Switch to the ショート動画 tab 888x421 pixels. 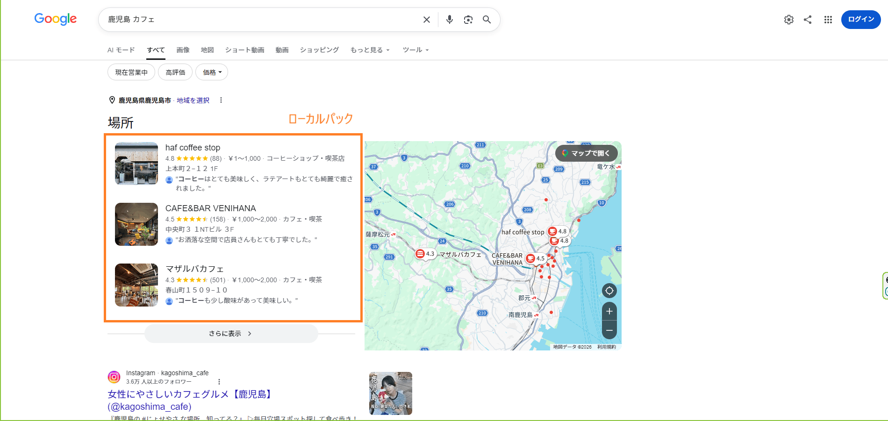click(x=245, y=50)
